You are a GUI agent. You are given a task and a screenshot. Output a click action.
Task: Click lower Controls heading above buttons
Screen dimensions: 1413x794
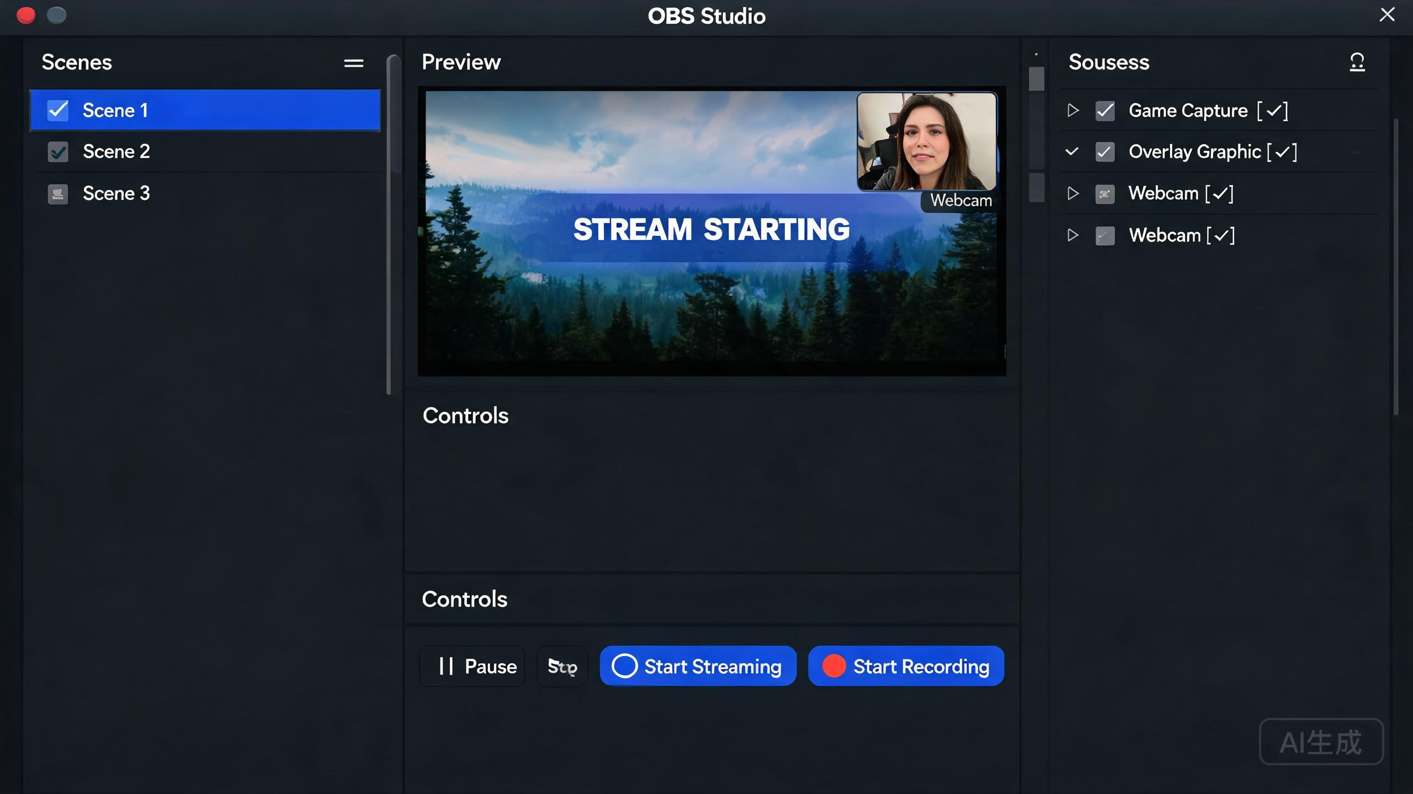pos(464,599)
